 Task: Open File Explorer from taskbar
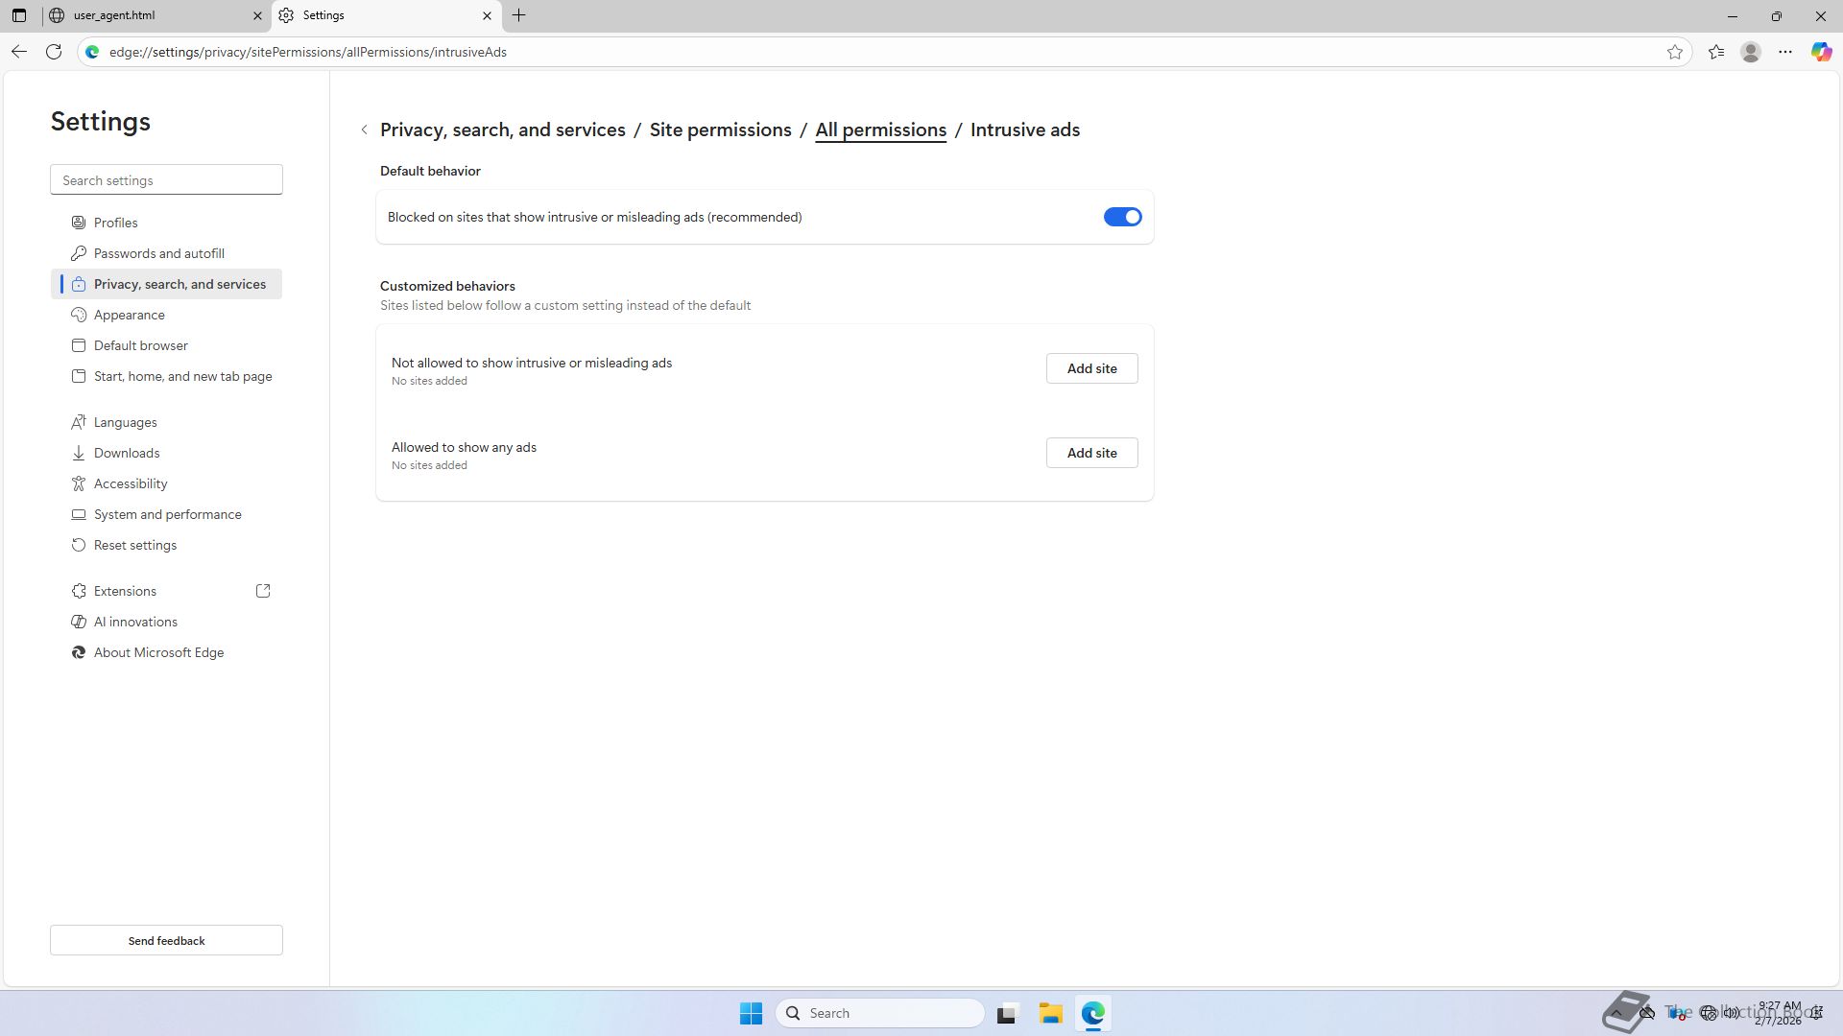coord(1050,1013)
